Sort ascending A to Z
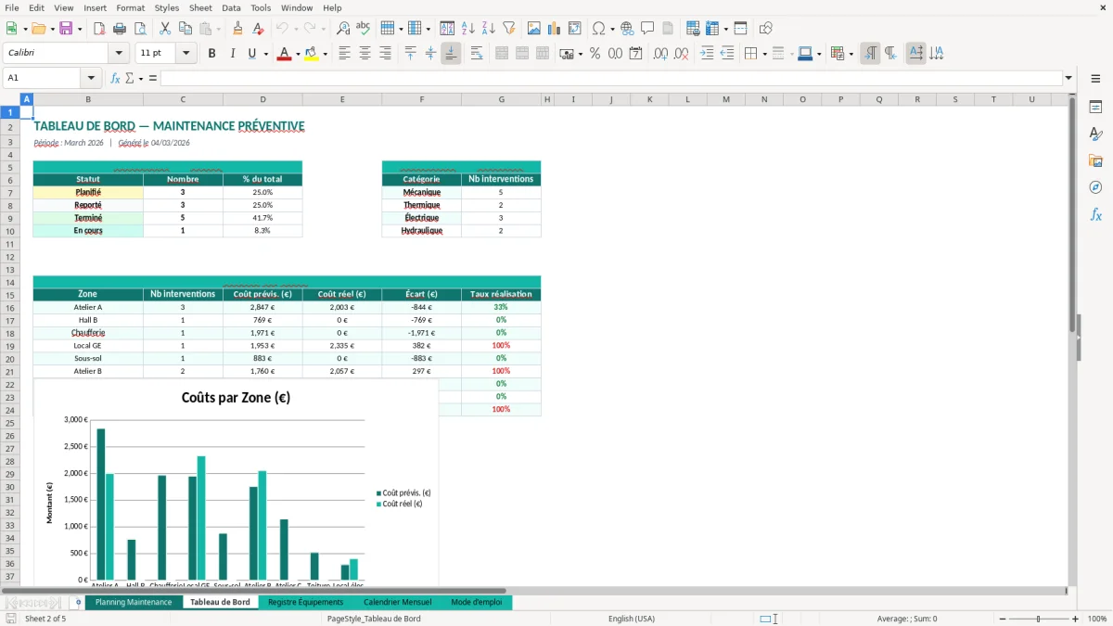The height and width of the screenshot is (626, 1113). [x=468, y=29]
